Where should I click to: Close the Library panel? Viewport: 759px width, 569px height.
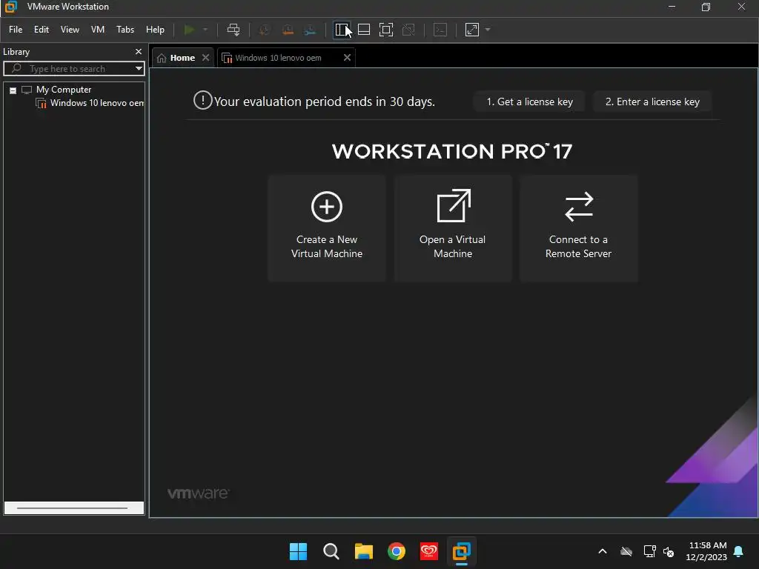(139, 51)
